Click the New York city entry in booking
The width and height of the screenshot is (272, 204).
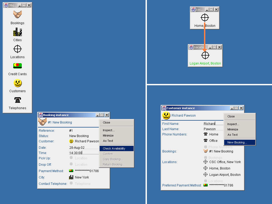click(82, 177)
